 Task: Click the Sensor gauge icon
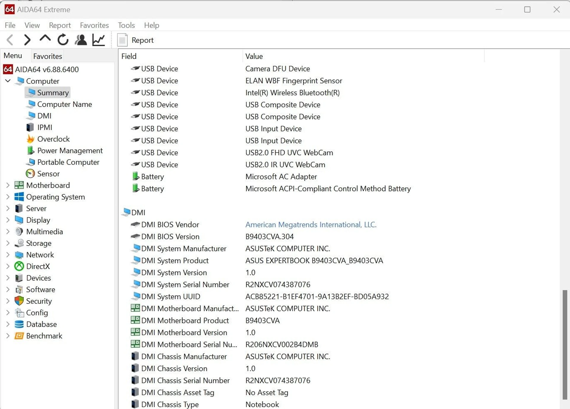click(30, 174)
